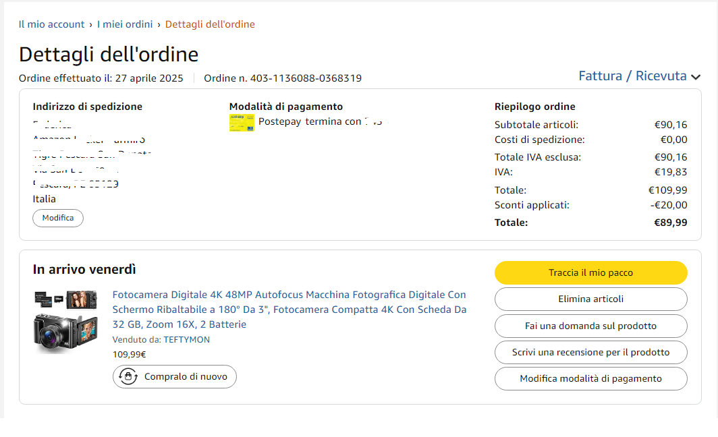The image size is (718, 437).
Task: Click the product price 109,99€
Action: (x=129, y=354)
